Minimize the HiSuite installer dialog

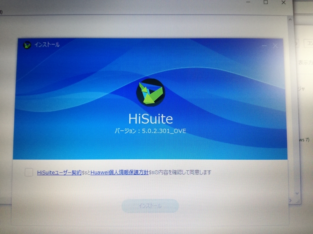point(264,46)
